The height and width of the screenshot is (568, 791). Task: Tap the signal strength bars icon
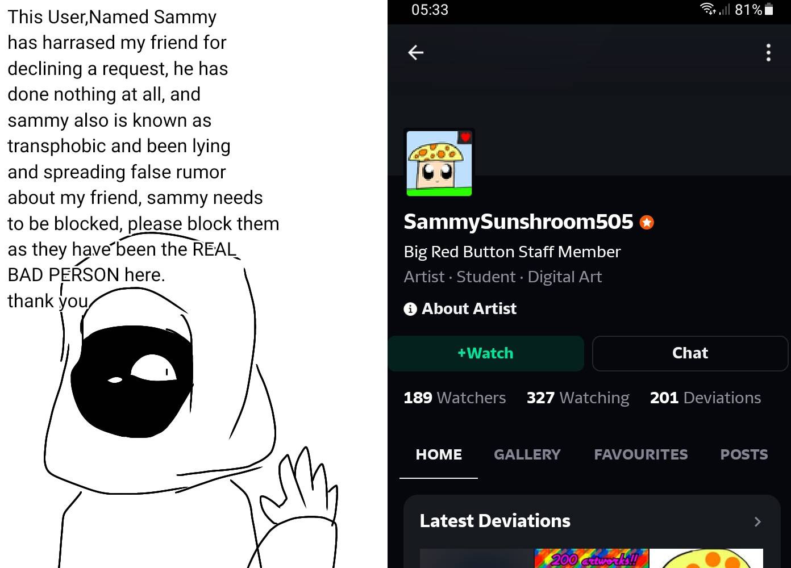(725, 9)
